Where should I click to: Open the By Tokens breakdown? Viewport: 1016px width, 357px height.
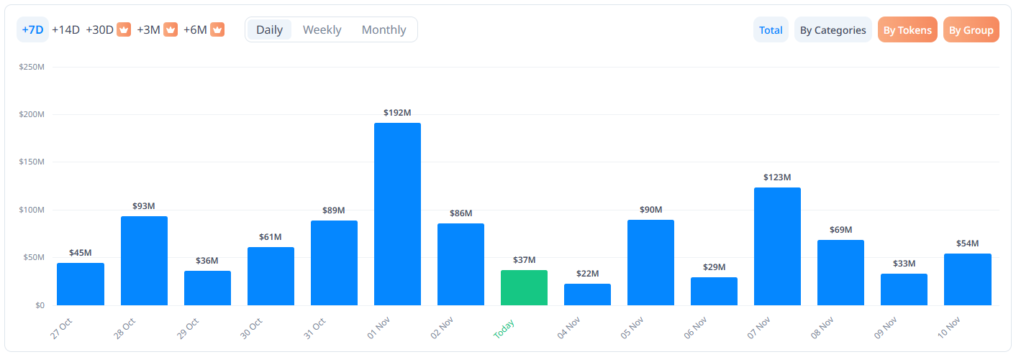click(x=907, y=30)
